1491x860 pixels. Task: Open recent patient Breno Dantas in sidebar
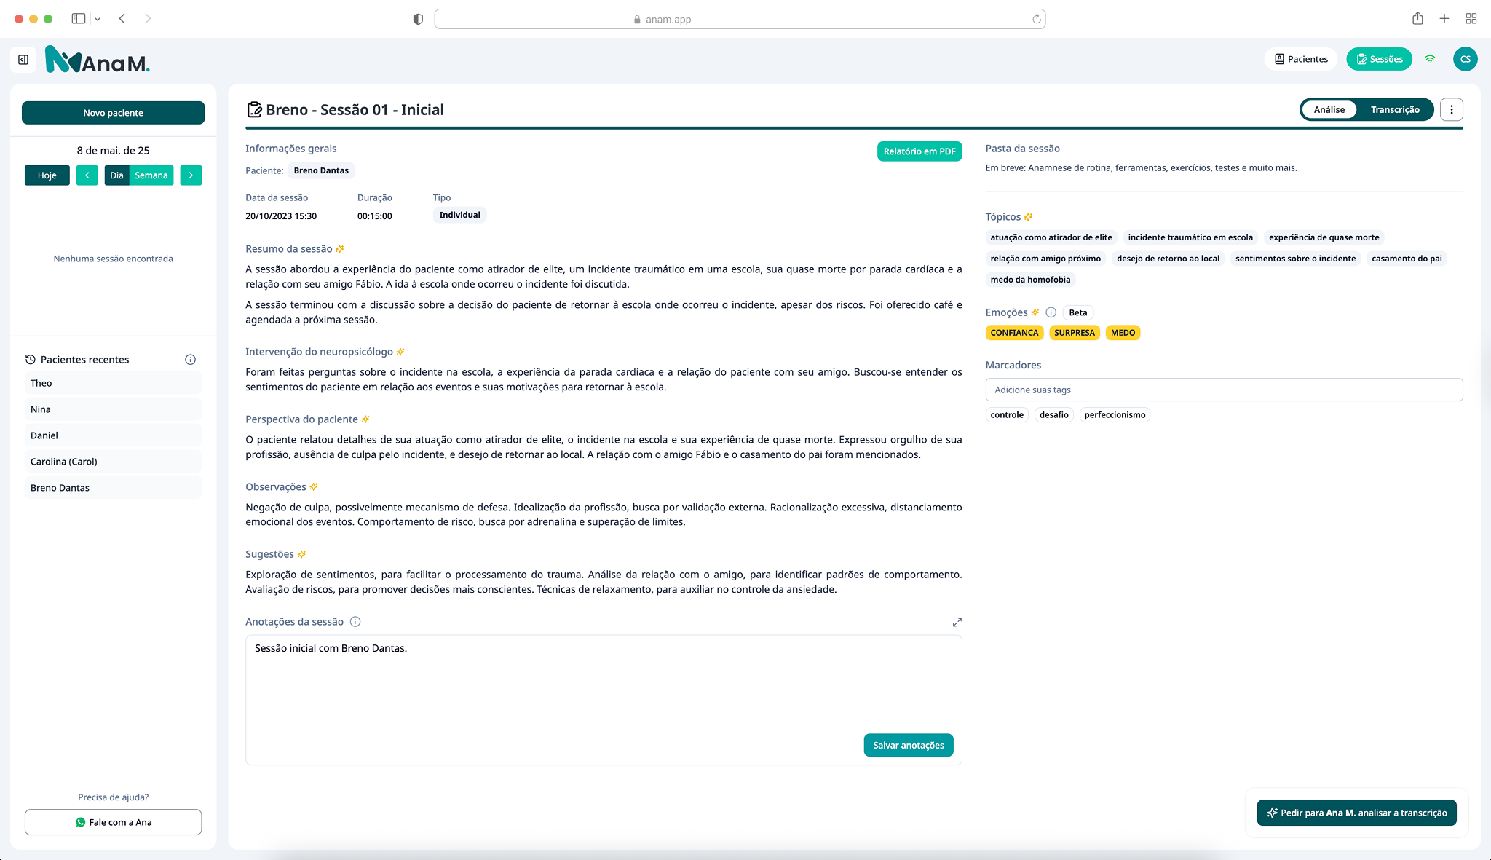click(113, 488)
